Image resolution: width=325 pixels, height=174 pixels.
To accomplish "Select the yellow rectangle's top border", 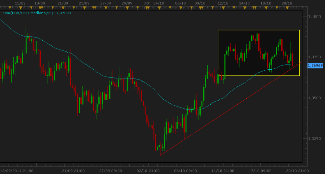I will (x=259, y=30).
